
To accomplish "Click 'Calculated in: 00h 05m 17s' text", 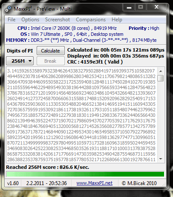I will [116, 50].
